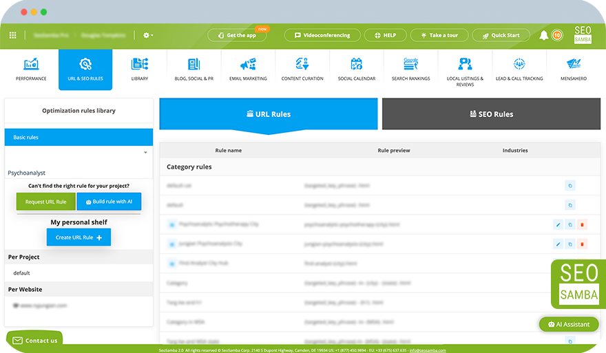Go to the Performance section
The height and width of the screenshot is (353, 606).
[x=31, y=69]
